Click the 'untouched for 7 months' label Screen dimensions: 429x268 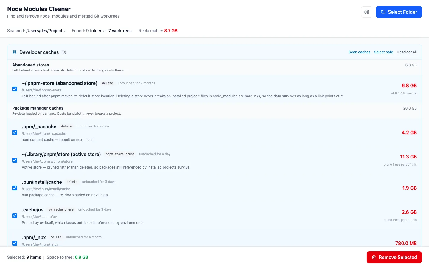[x=136, y=83]
